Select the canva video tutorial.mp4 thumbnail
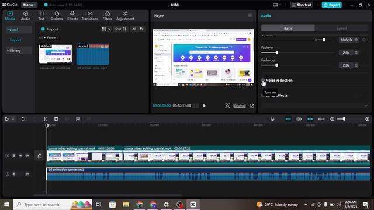This screenshot has height=210, width=374. tap(55, 54)
